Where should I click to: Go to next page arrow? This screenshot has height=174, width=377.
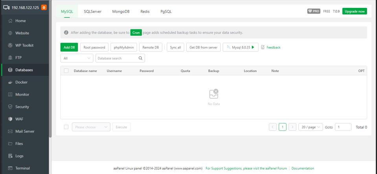pyautogui.click(x=292, y=127)
